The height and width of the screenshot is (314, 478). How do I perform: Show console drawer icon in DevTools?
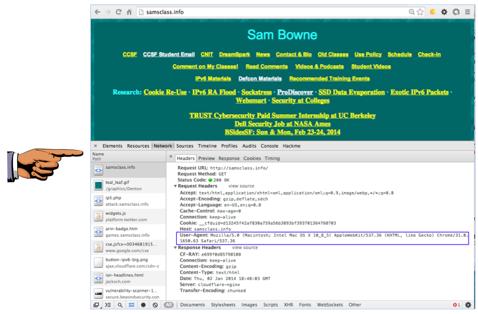[108, 305]
